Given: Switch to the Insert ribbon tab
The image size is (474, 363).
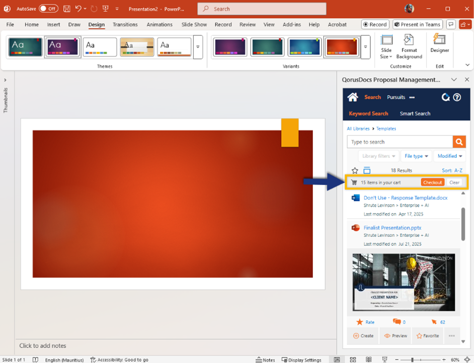Looking at the screenshot, I should point(53,25).
